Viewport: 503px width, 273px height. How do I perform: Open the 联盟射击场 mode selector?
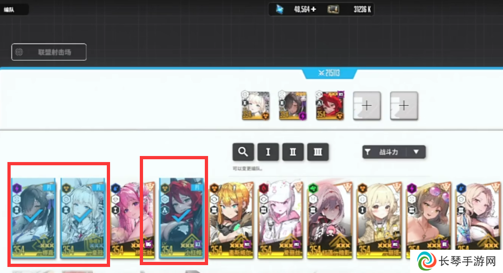tap(49, 52)
